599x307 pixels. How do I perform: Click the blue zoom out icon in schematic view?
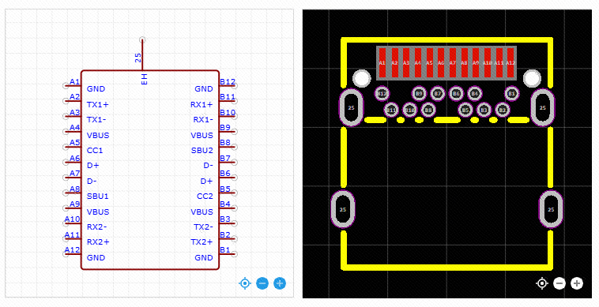262,283
